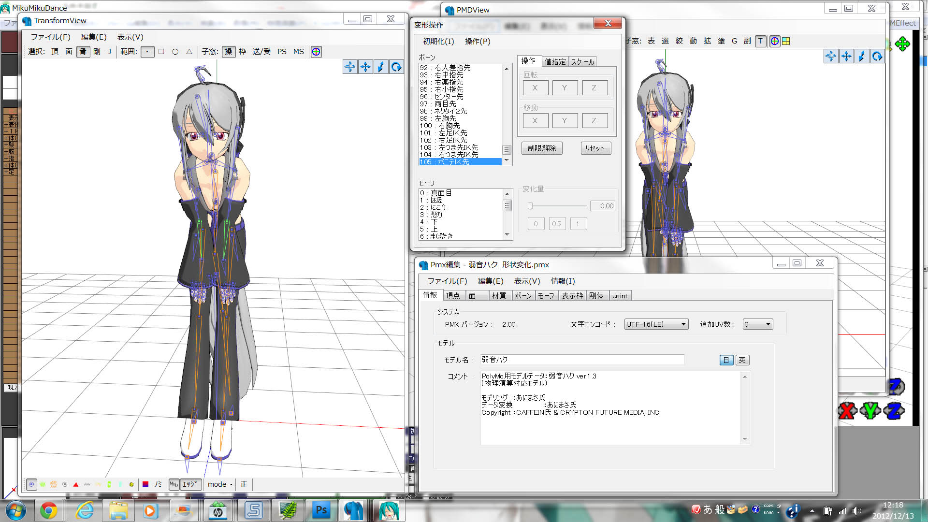Click the camera rotate icon in TransformView
928x522 pixels.
[350, 67]
